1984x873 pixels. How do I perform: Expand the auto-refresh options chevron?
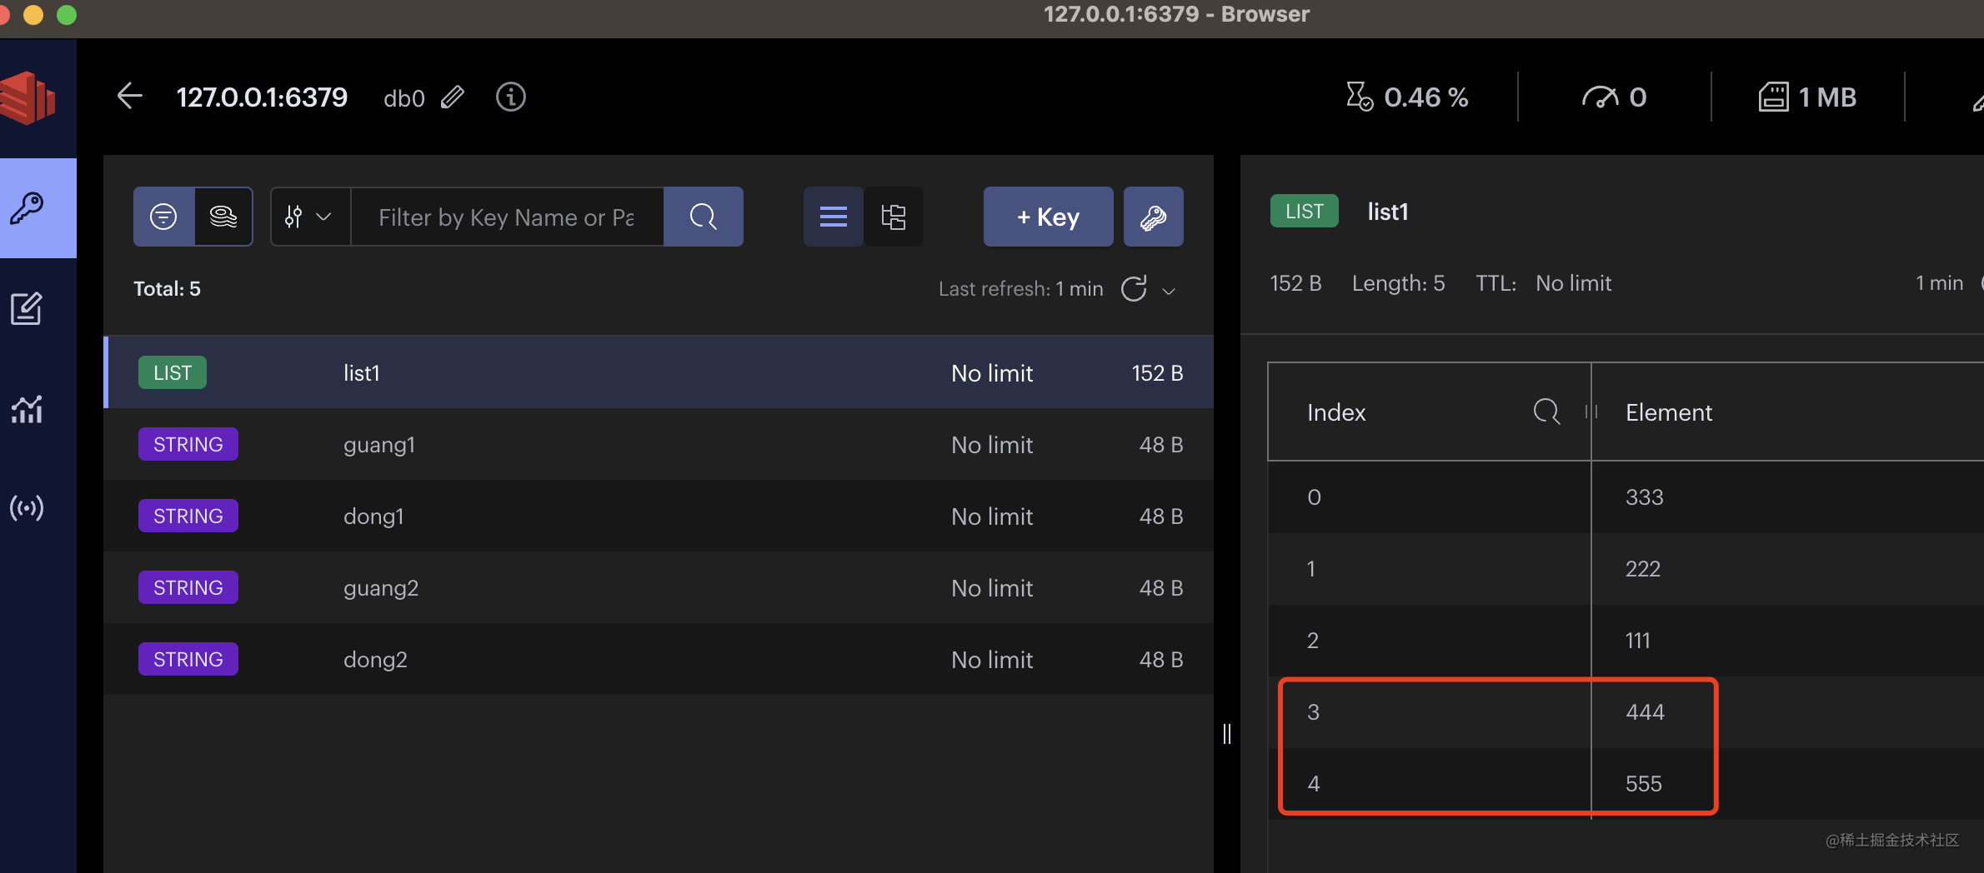click(x=1169, y=291)
